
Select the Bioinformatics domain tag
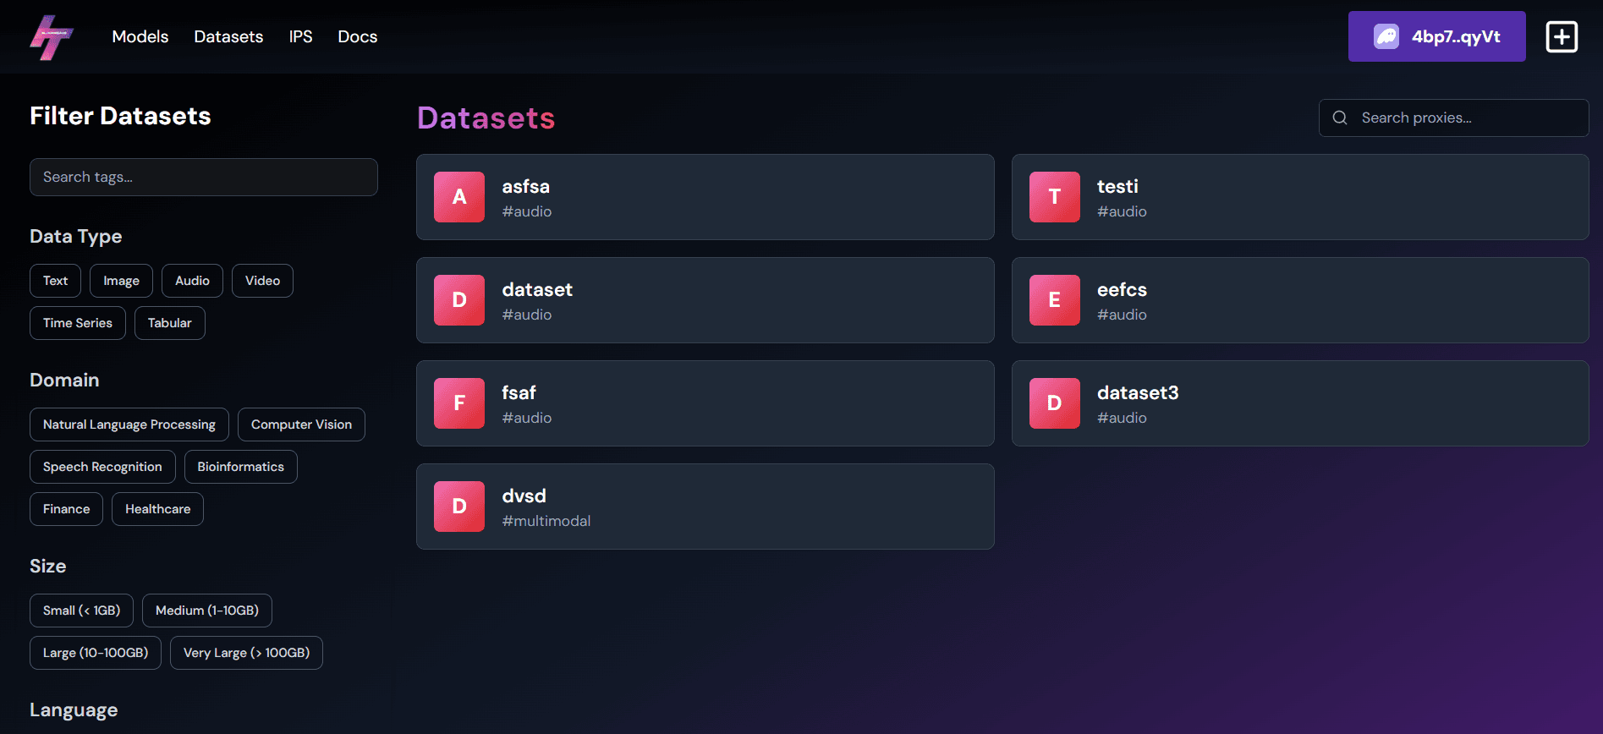(241, 467)
